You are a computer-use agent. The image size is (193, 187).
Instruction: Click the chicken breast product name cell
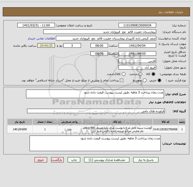(x=117, y=129)
